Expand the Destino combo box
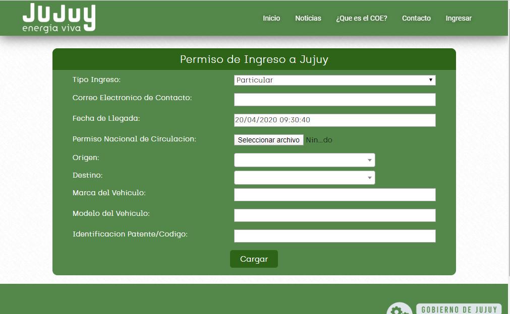Screen dimensions: 510x314 pyautogui.click(x=305, y=178)
